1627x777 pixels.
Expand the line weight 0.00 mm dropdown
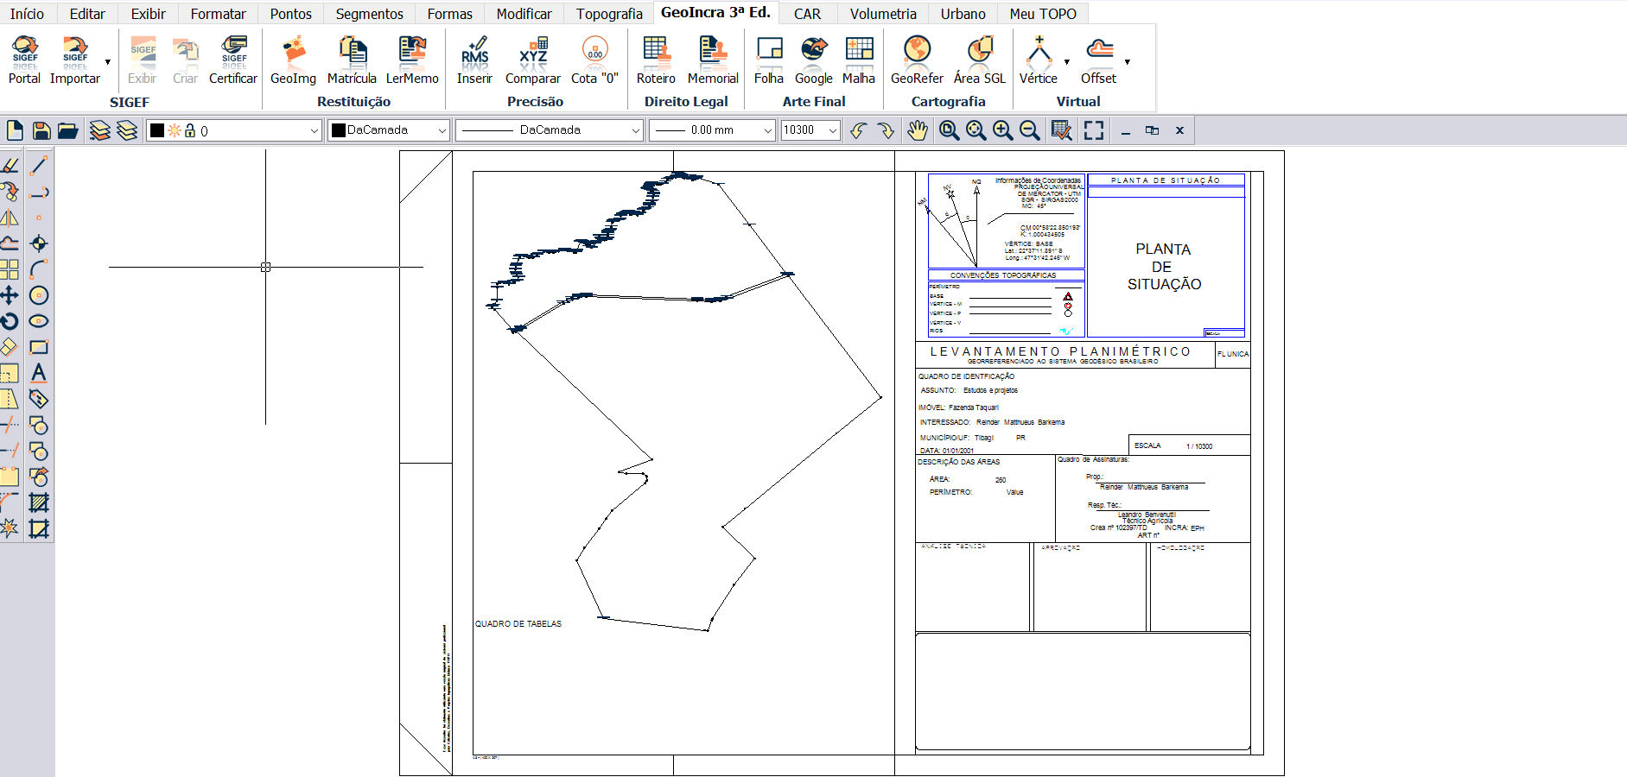pos(767,130)
